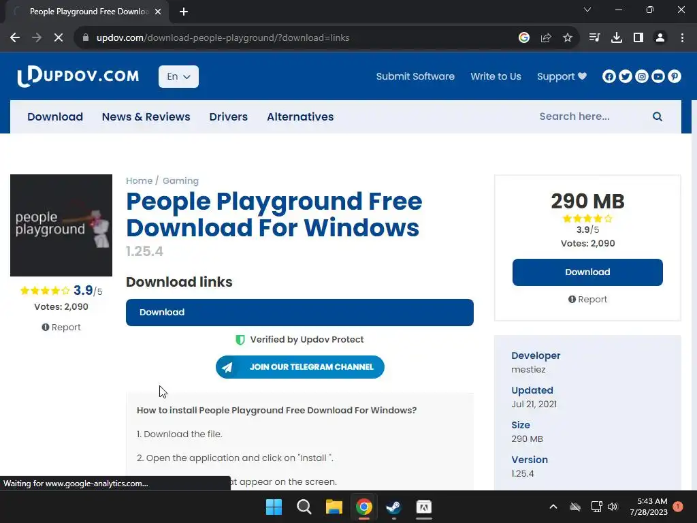Go back using the browser back arrow
Image resolution: width=697 pixels, height=523 pixels.
(15, 38)
